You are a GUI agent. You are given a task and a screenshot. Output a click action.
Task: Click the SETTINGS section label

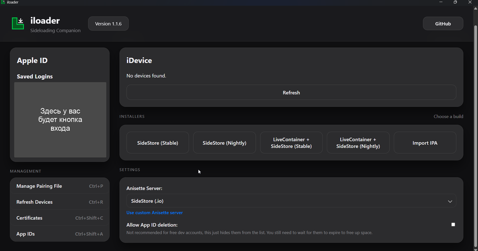(130, 170)
